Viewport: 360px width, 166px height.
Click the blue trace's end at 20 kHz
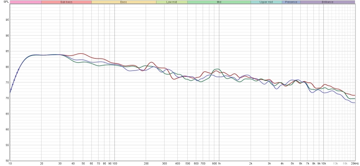click(354, 102)
